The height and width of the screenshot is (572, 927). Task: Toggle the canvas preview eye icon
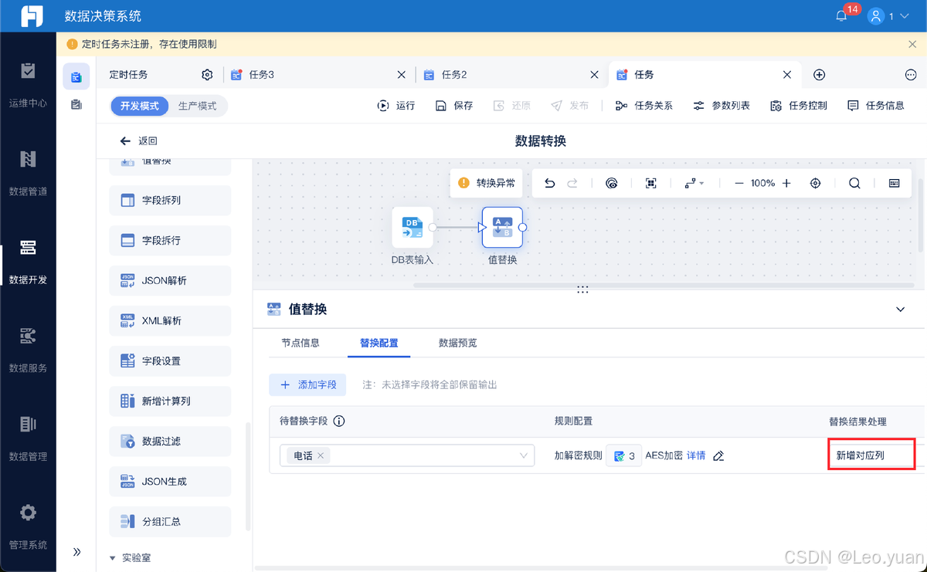click(x=612, y=183)
